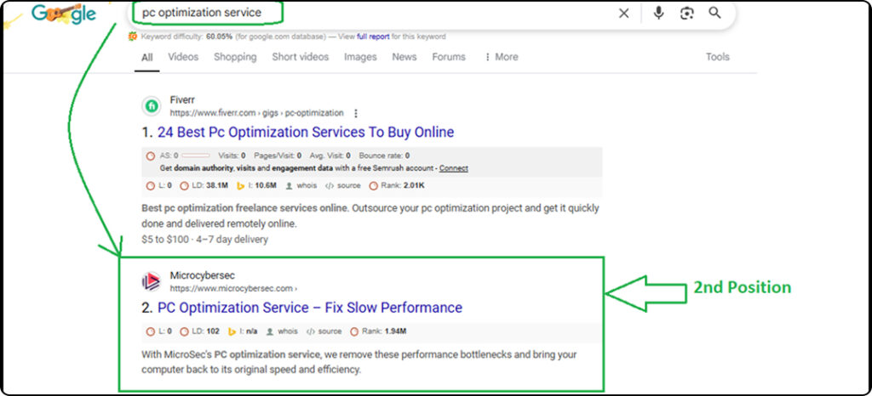Click the LD: 38.1M metric in Fiverr row
The height and width of the screenshot is (396, 872).
coord(204,186)
